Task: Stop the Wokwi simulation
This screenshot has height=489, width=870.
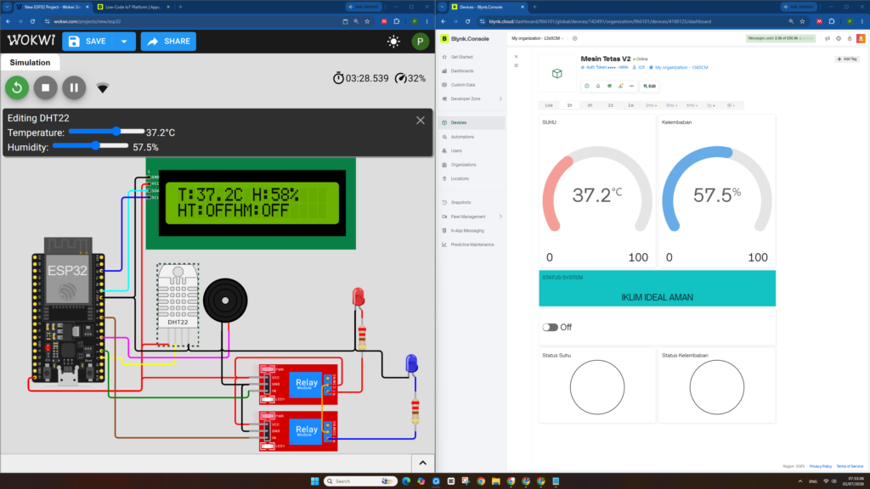Action: point(46,87)
